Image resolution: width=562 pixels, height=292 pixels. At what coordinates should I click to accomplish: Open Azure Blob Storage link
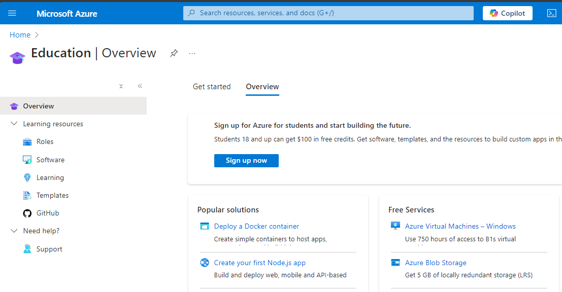tap(436, 263)
